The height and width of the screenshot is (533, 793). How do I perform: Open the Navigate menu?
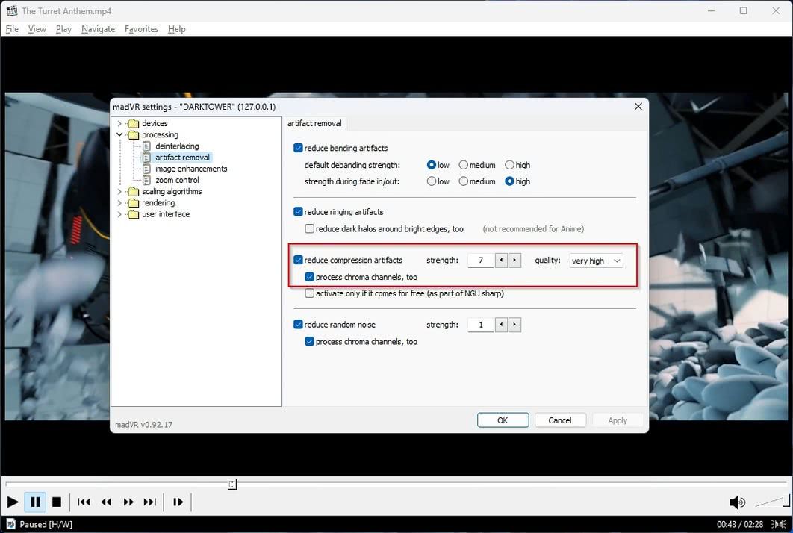(x=98, y=29)
